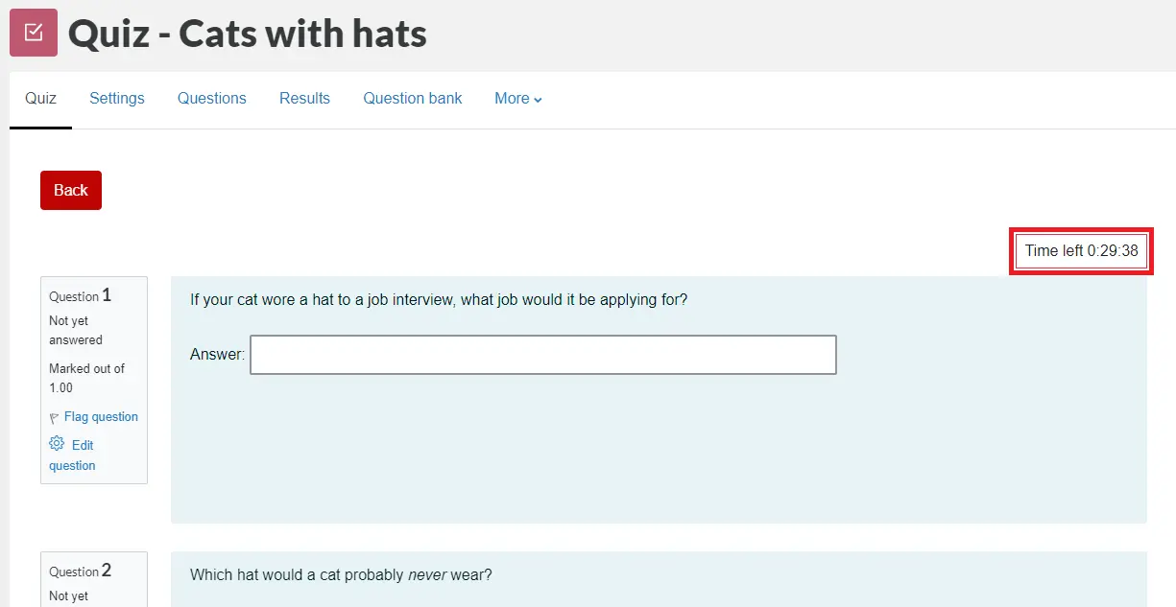
Task: Click the 'Which hat would a cat' question text
Action: (x=341, y=575)
